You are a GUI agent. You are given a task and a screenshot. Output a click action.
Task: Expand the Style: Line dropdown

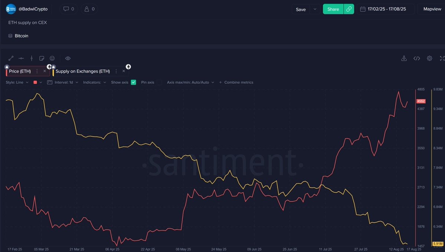17,82
